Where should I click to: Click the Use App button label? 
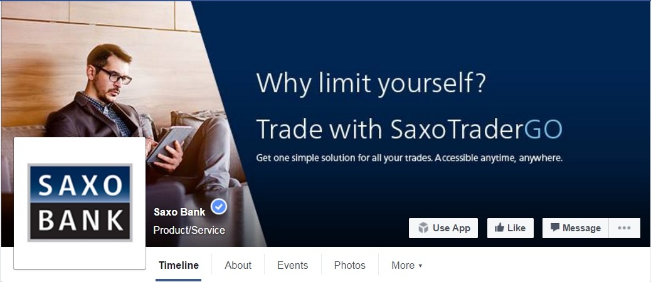pos(452,228)
